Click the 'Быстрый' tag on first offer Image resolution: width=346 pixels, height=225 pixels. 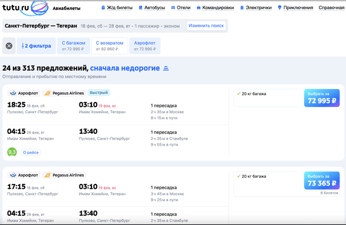point(99,93)
